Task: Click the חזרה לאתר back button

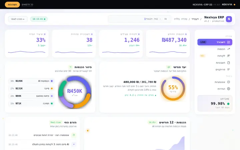Action: tap(18, 19)
